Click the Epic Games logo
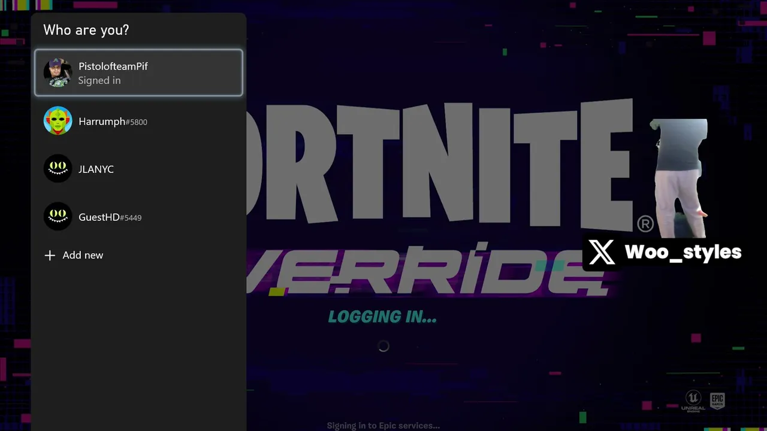This screenshot has height=431, width=767. [717, 401]
